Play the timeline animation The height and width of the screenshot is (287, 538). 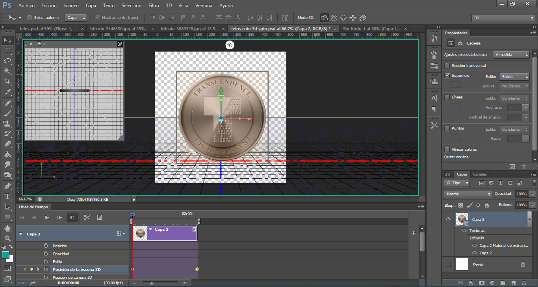[47, 217]
